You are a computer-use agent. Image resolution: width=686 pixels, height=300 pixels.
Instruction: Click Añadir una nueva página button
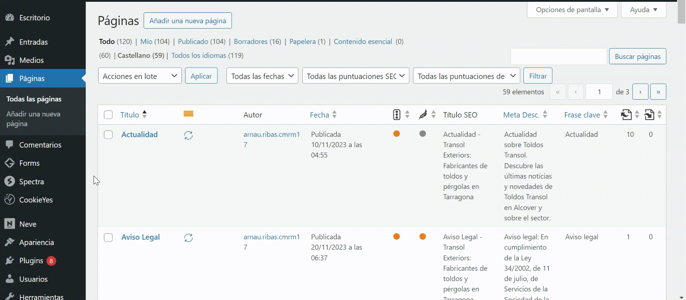(188, 21)
